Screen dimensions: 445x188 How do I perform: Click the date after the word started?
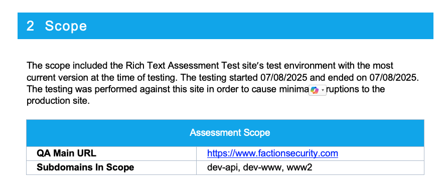click(283, 77)
